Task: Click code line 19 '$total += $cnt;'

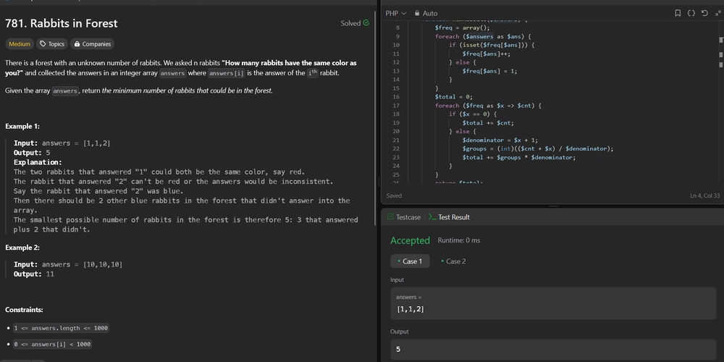Action: [x=488, y=123]
